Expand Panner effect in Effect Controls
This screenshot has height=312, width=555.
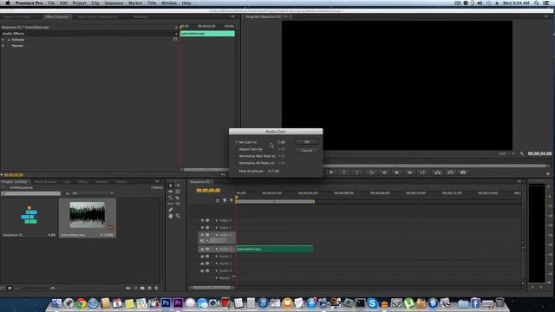tap(3, 46)
